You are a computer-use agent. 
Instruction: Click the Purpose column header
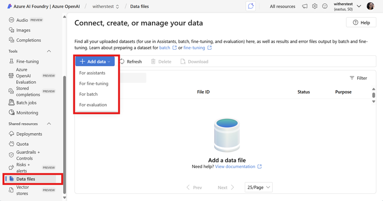pos(343,92)
